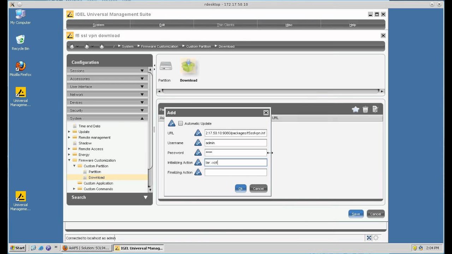This screenshot has width=452, height=254.
Task: Toggle the icon beside Password field
Action: 198,153
